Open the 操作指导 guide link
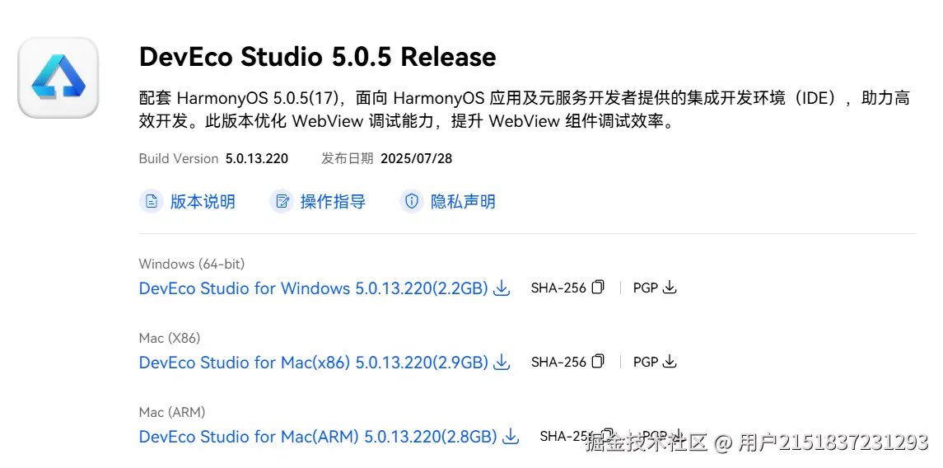The image size is (943, 468). click(333, 202)
